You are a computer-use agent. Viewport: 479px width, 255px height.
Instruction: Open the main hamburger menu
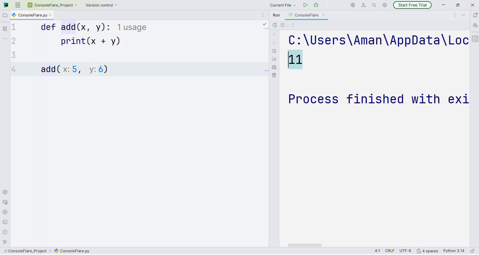tap(17, 5)
